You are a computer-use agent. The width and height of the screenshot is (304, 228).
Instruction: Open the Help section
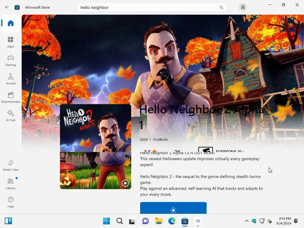tap(11, 202)
